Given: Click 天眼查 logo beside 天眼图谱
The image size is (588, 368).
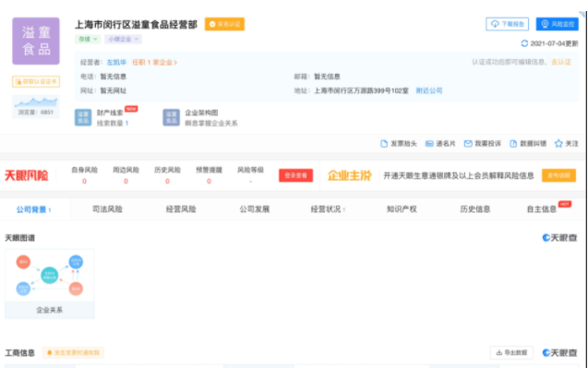Looking at the screenshot, I should [x=559, y=238].
